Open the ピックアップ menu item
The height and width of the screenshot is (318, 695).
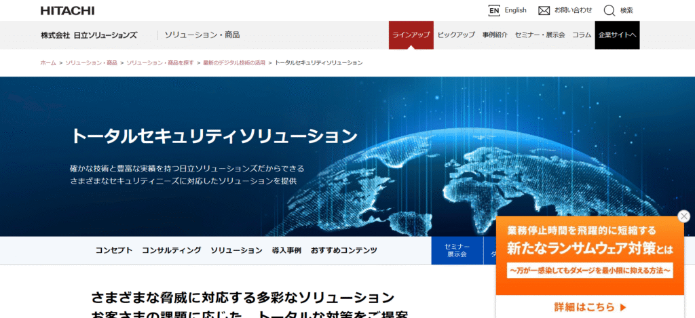456,35
